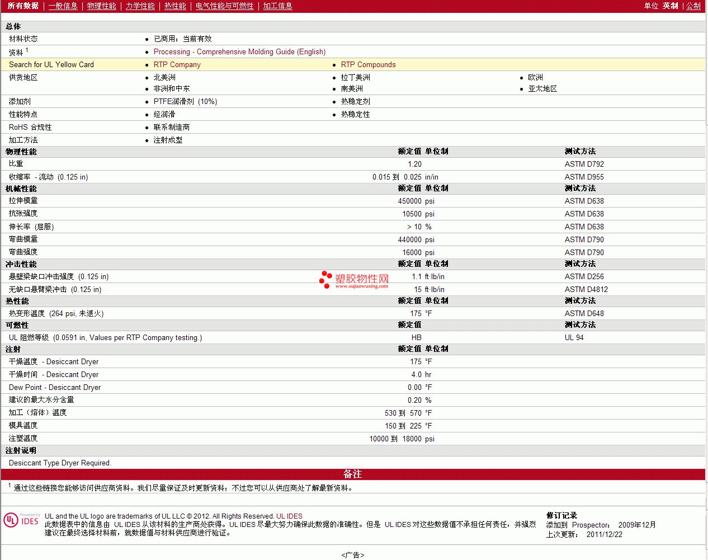Image resolution: width=708 pixels, height=560 pixels.
Task: Open the 力学性能 tab
Action: click(140, 6)
